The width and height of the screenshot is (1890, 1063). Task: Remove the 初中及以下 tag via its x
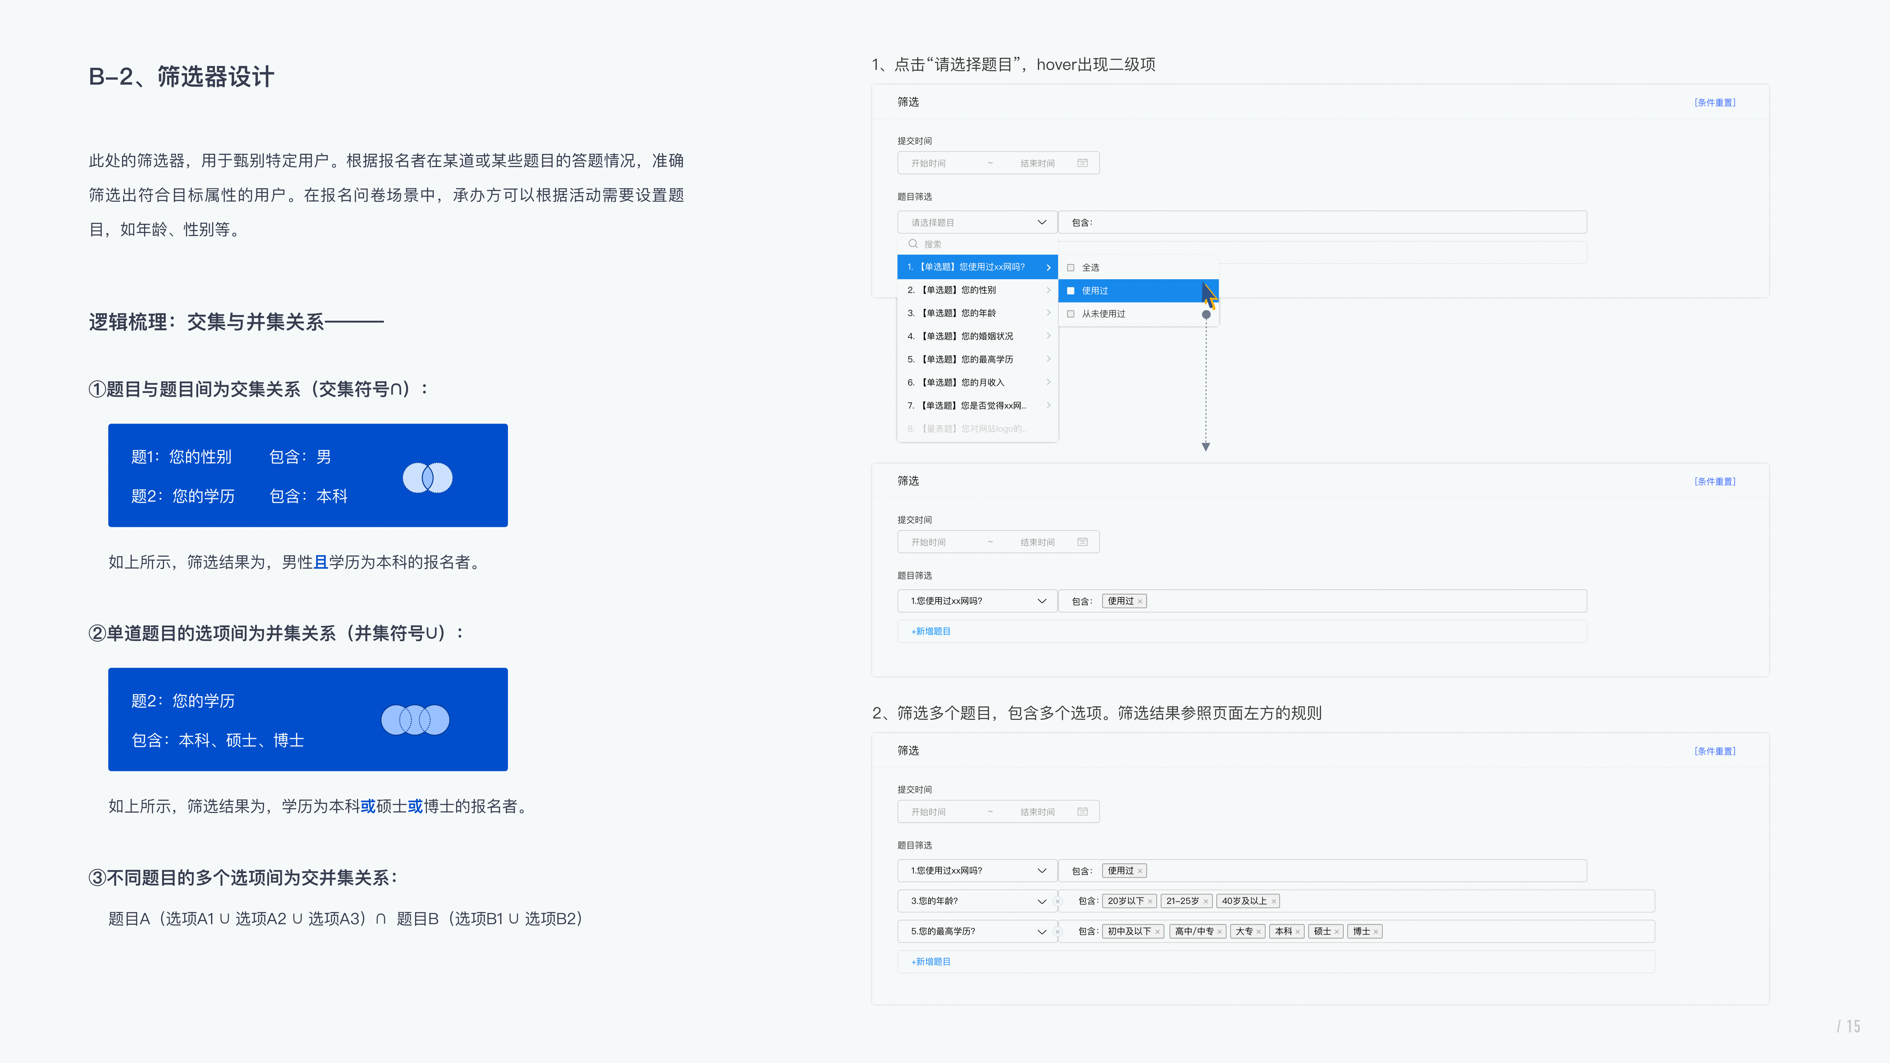coord(1157,932)
